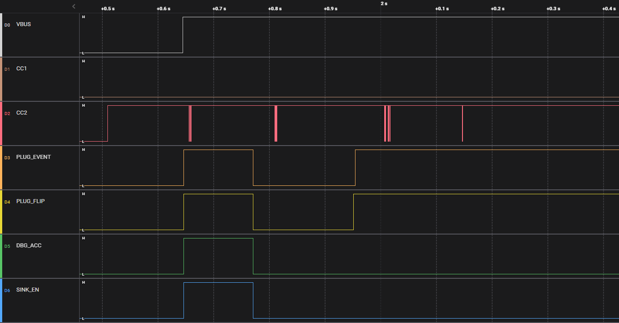Select the D6 channel identifier icon
Screen dimensions: 619x323
click(x=7, y=290)
